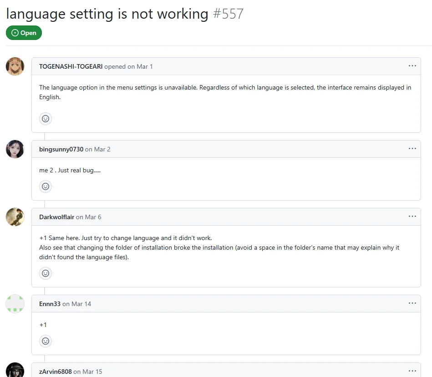Open options menu on TOGENASHI-TOGEARI's comment
The width and height of the screenshot is (432, 377).
(x=412, y=66)
